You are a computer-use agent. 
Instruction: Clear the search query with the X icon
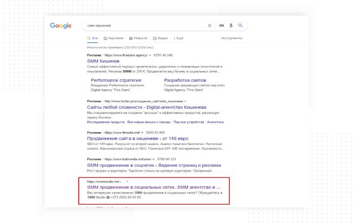[210, 25]
